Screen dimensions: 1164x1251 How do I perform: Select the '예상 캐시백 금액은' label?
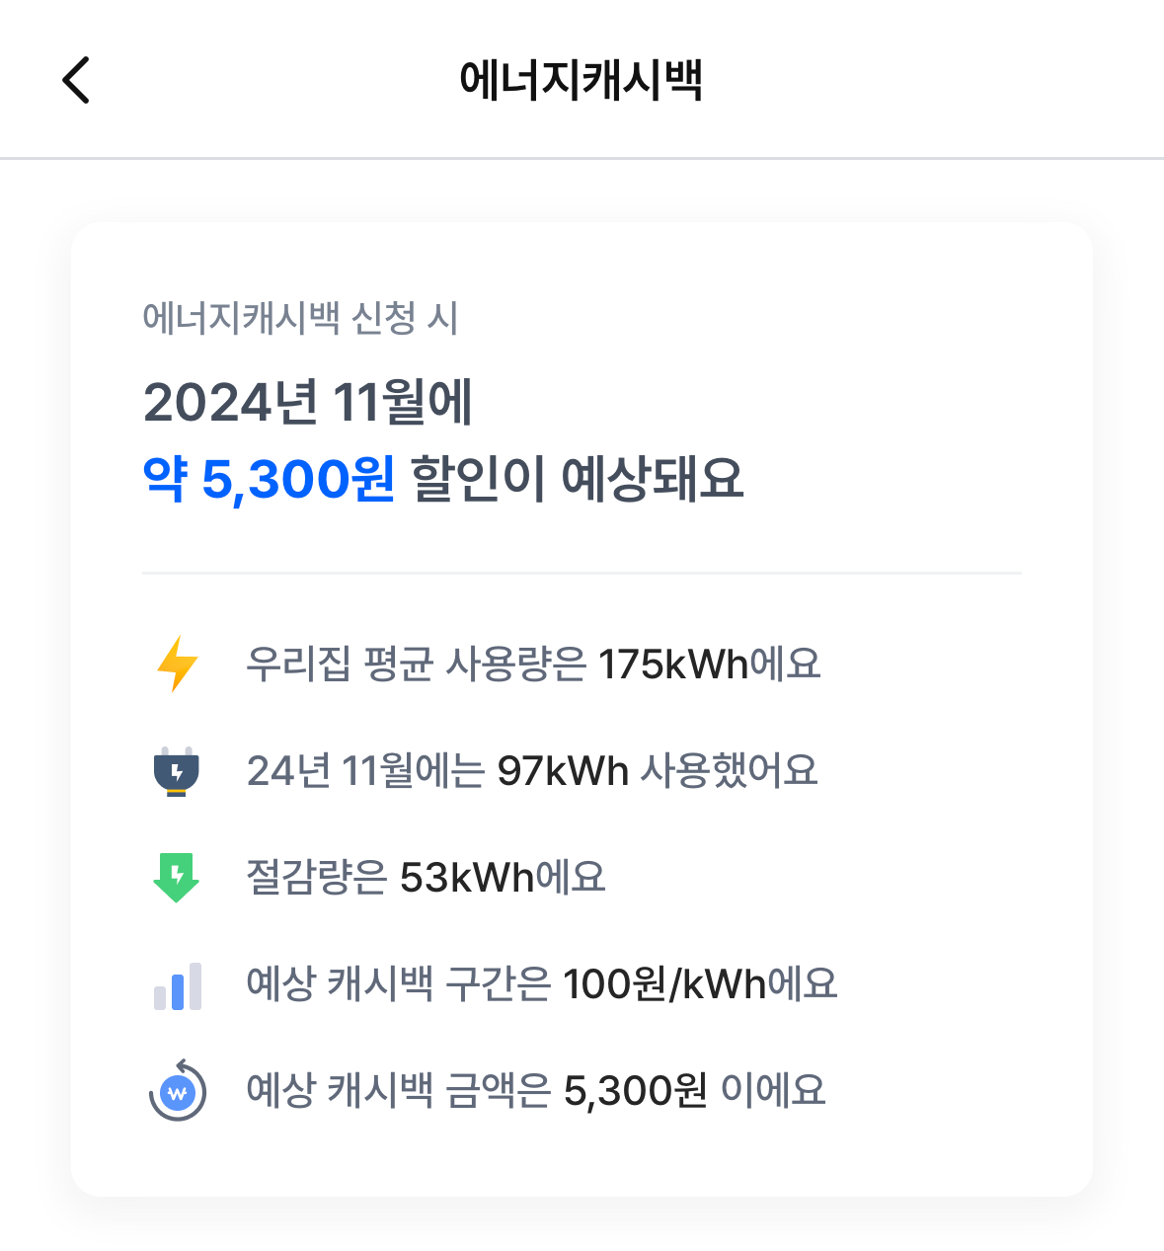398,1090
